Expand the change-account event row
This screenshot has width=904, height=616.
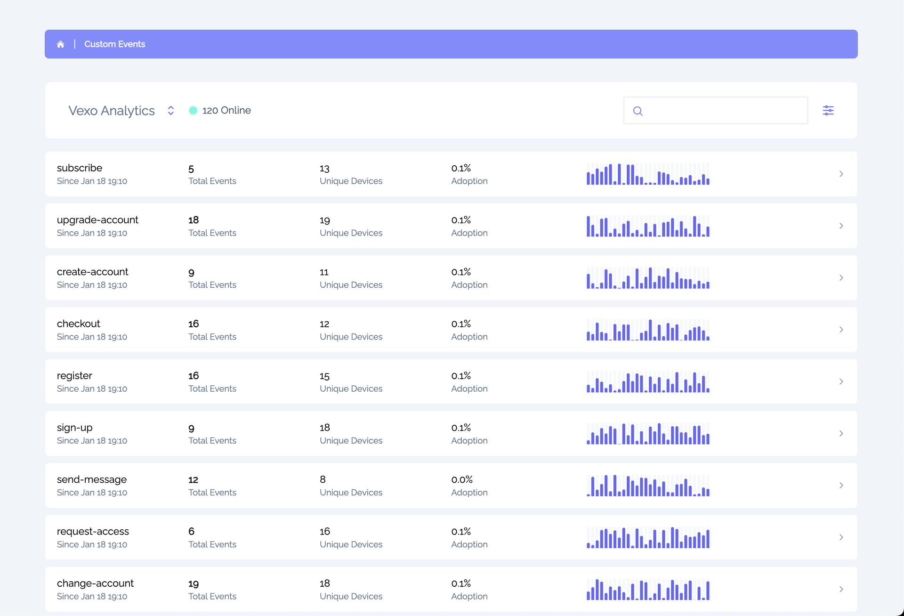click(841, 589)
